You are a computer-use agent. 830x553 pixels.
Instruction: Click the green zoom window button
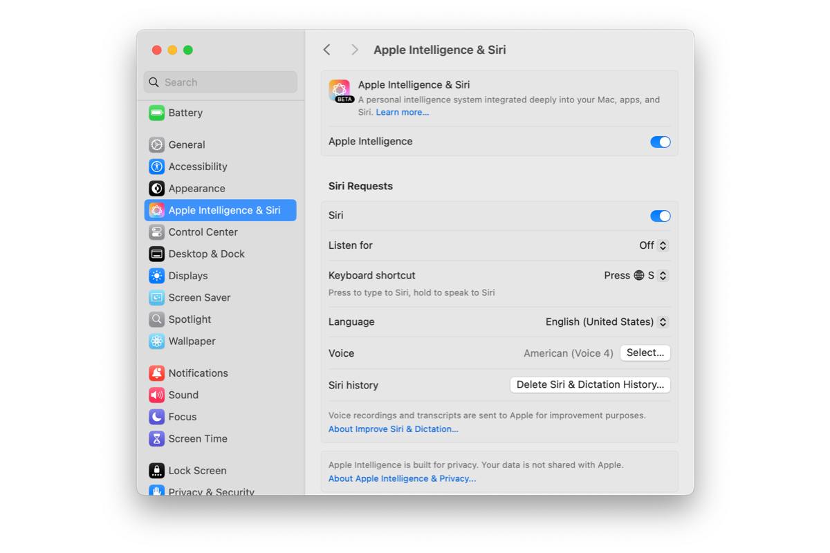point(188,50)
